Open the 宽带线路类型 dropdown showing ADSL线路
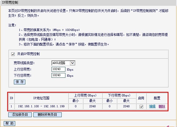This screenshot has height=127, width=177. tap(63, 63)
